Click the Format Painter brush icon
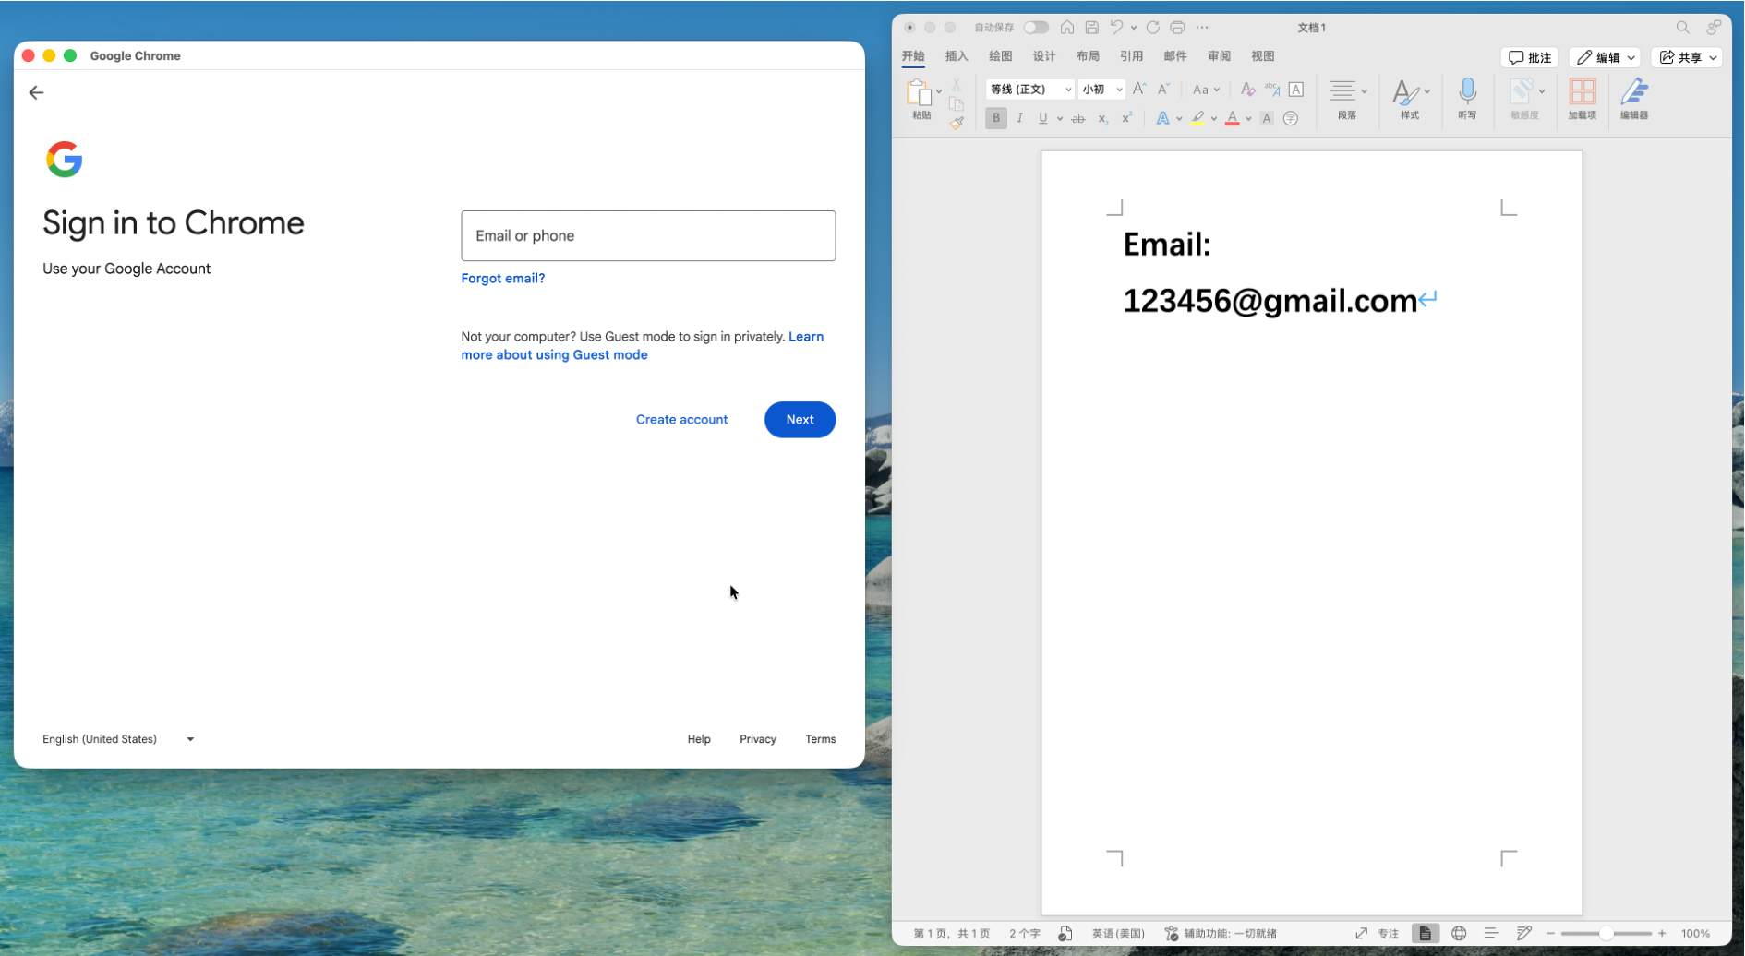This screenshot has width=1745, height=956. 957,123
